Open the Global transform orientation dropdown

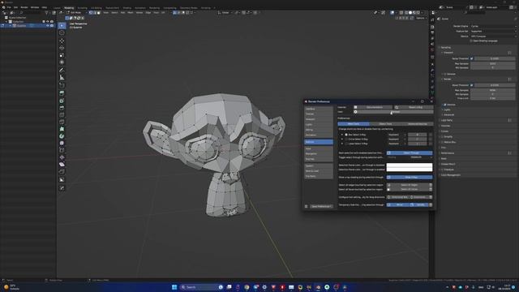point(225,13)
